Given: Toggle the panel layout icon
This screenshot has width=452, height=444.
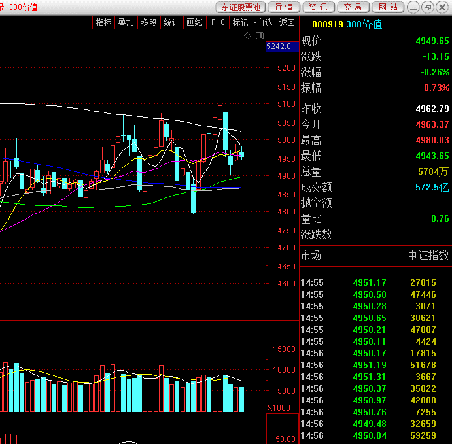Looking at the screenshot, I should pos(260,36).
